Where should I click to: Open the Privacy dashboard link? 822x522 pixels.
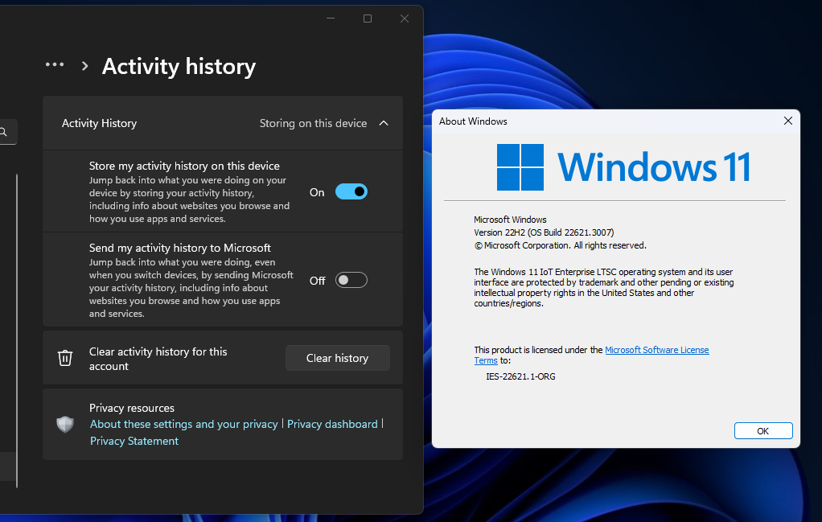[x=332, y=424]
